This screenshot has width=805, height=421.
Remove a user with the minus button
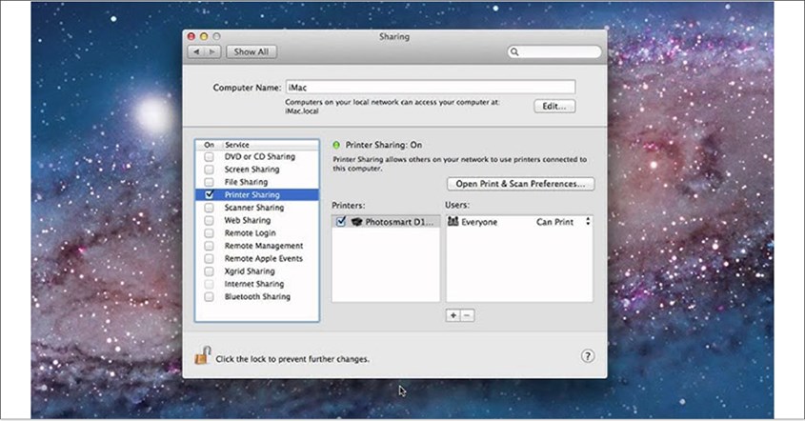coord(467,315)
